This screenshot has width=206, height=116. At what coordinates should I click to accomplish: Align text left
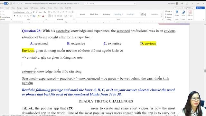tap(49, 16)
